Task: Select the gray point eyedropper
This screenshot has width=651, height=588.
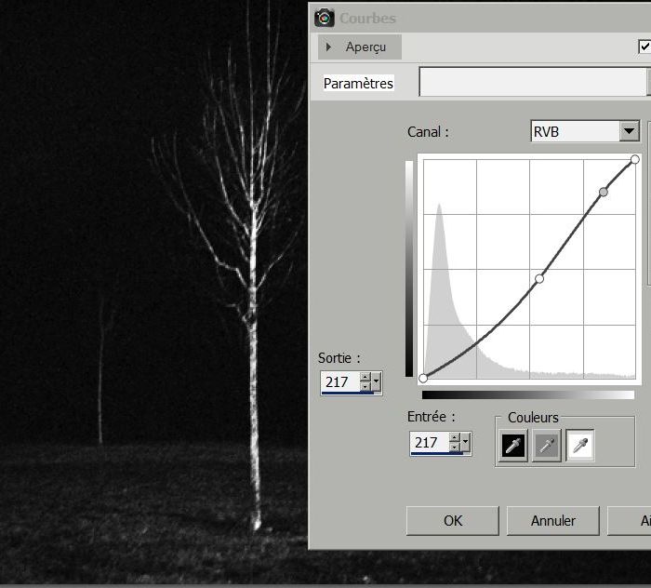Action: [547, 447]
